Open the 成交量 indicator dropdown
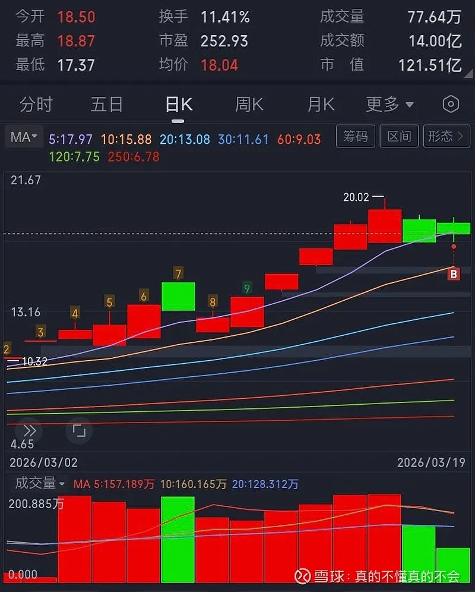The width and height of the screenshot is (475, 592). pyautogui.click(x=40, y=483)
